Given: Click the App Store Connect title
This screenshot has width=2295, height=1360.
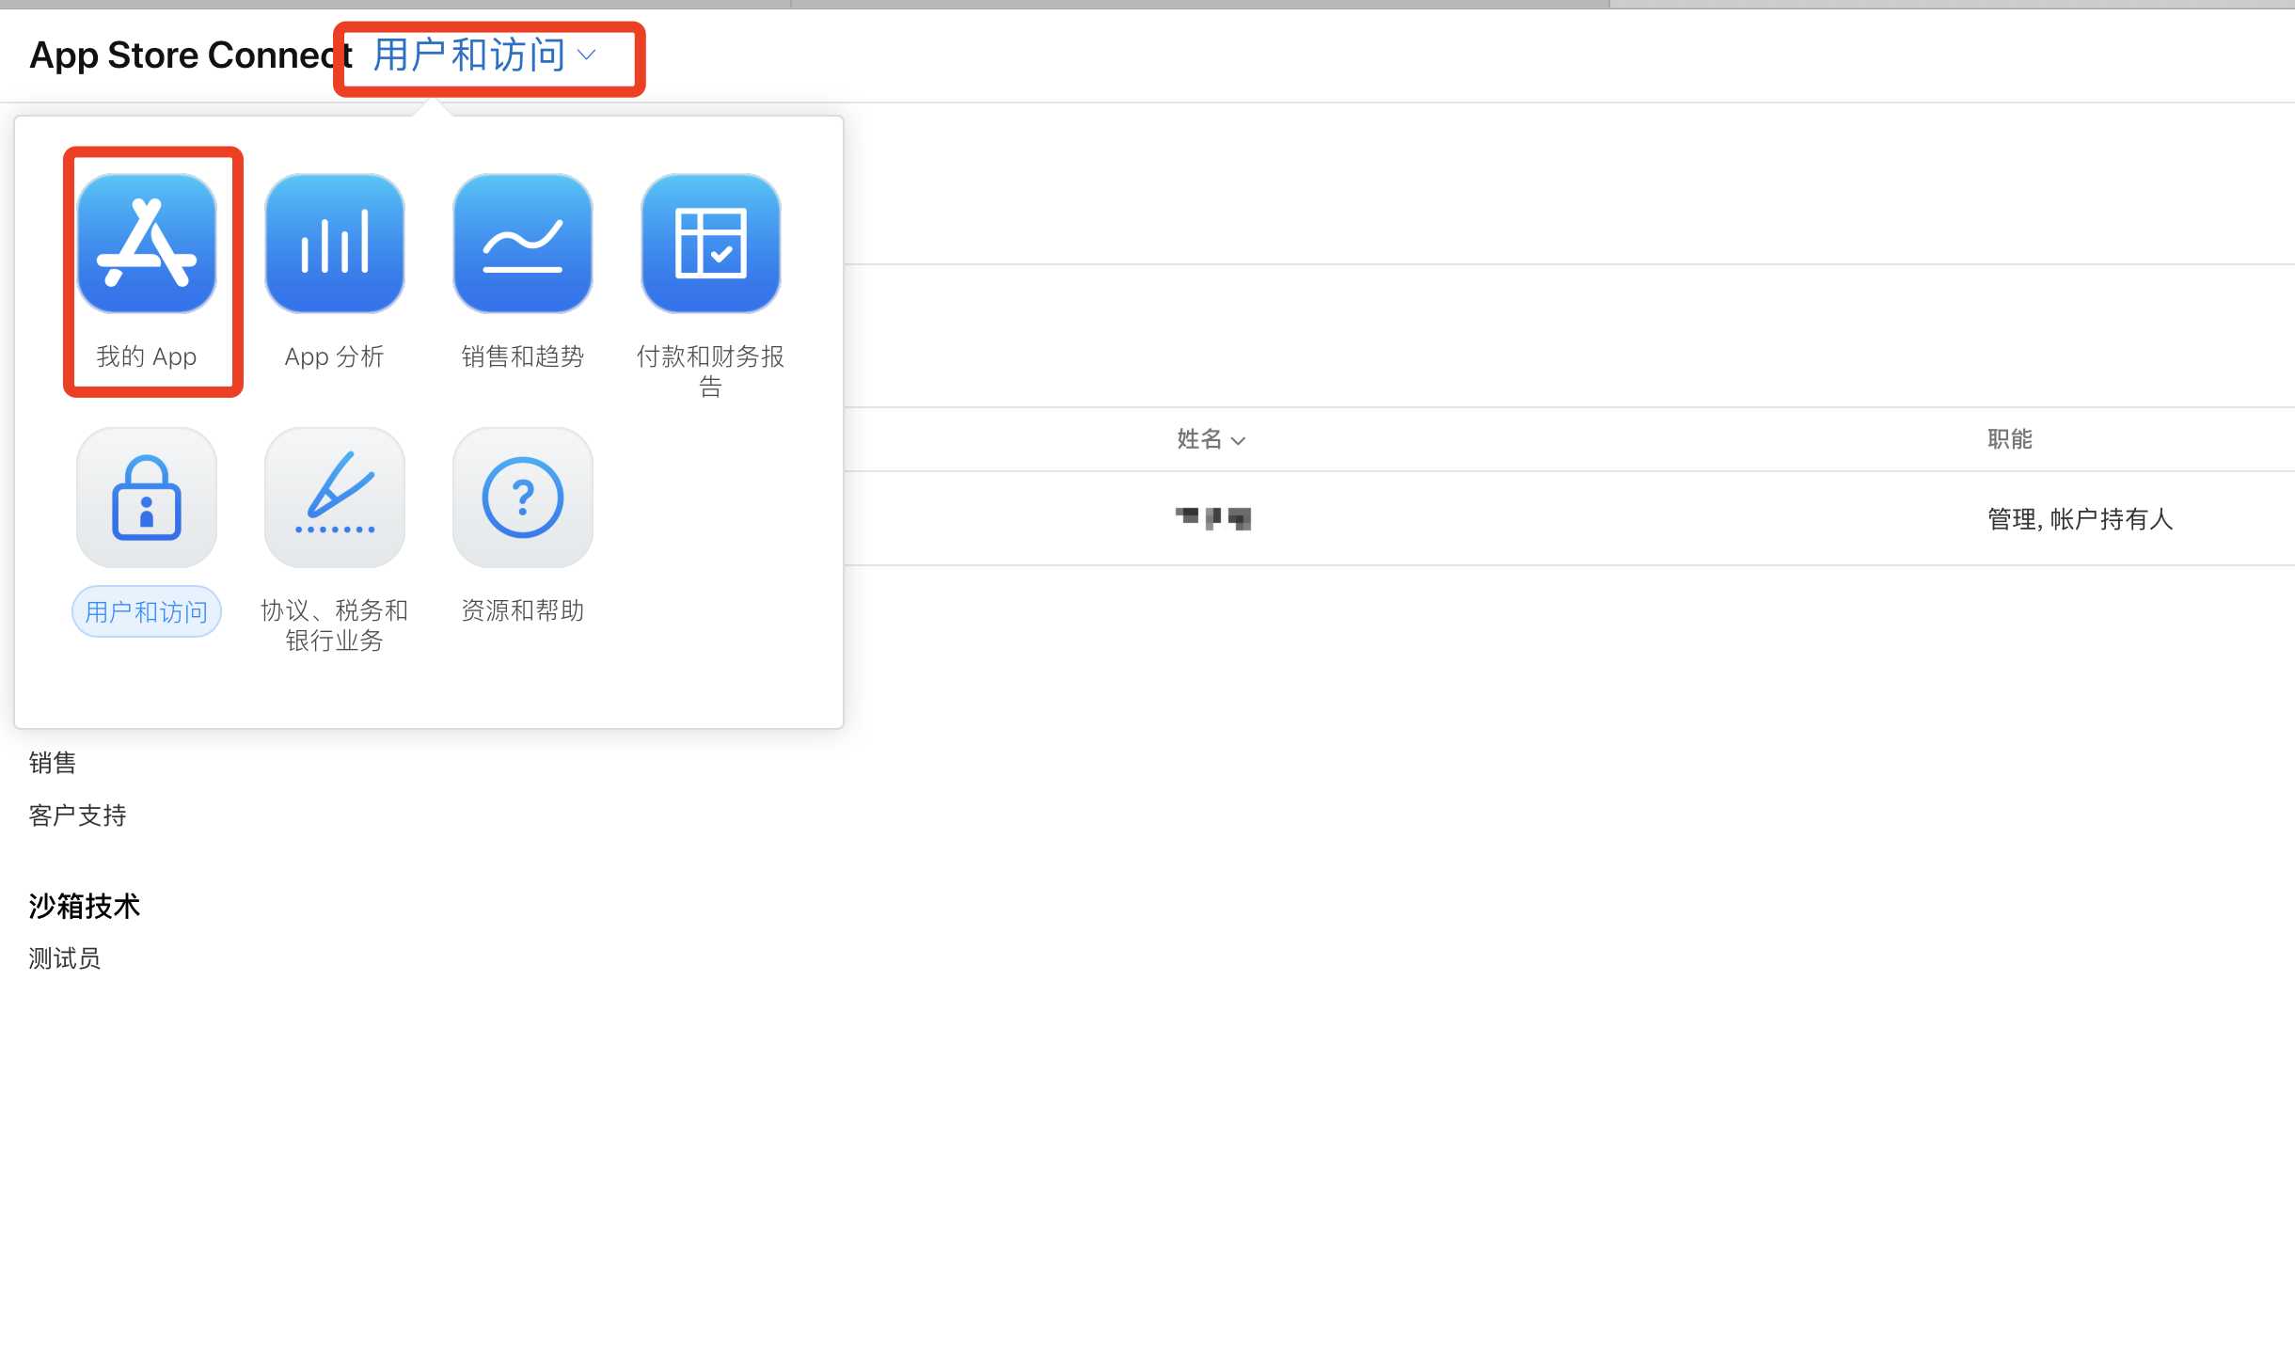Looking at the screenshot, I should pos(191,55).
